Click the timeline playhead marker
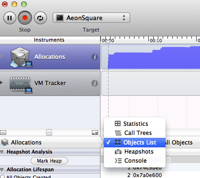This screenshot has height=178, width=200. [x=108, y=41]
